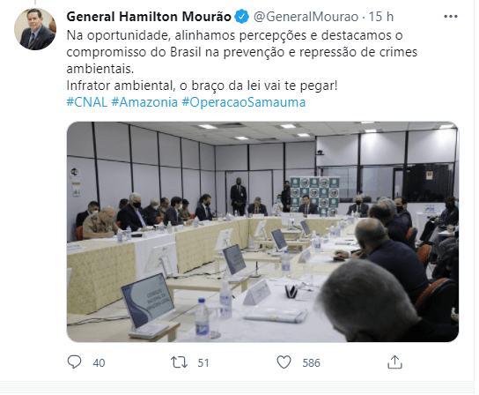Open the 15 h timestamp link
479x395 pixels.
point(381,17)
